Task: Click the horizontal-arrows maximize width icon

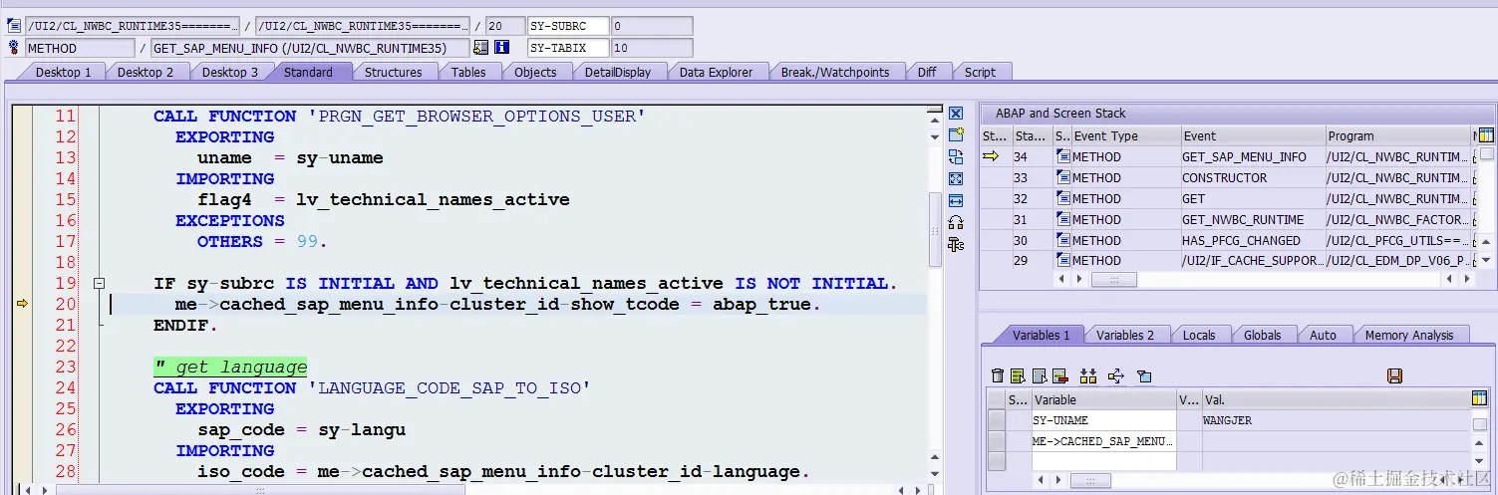Action: pos(956,200)
